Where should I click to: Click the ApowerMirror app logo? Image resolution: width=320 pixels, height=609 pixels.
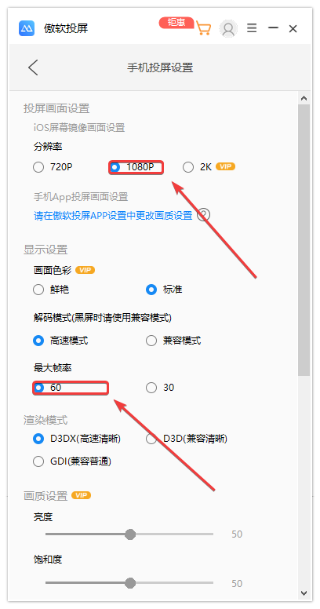coord(27,28)
